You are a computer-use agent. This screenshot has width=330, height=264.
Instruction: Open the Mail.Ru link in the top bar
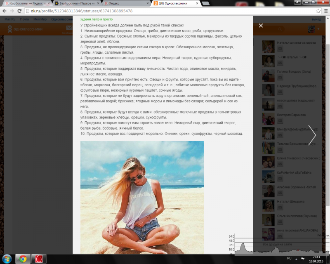tap(10, 19)
